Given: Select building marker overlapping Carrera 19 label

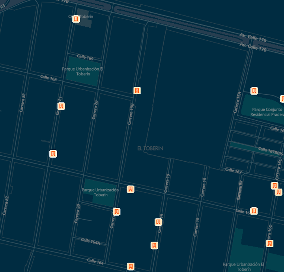Looking at the screenshot, I should point(158,222).
